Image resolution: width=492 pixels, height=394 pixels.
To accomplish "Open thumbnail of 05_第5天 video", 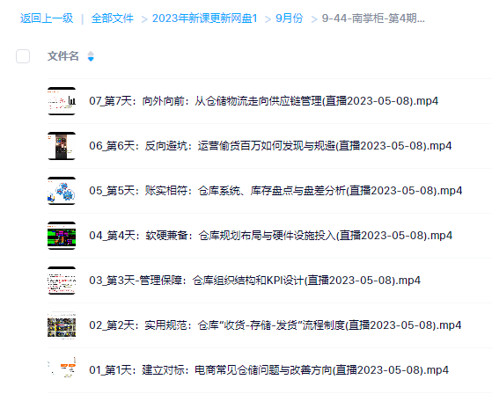I will pyautogui.click(x=62, y=191).
